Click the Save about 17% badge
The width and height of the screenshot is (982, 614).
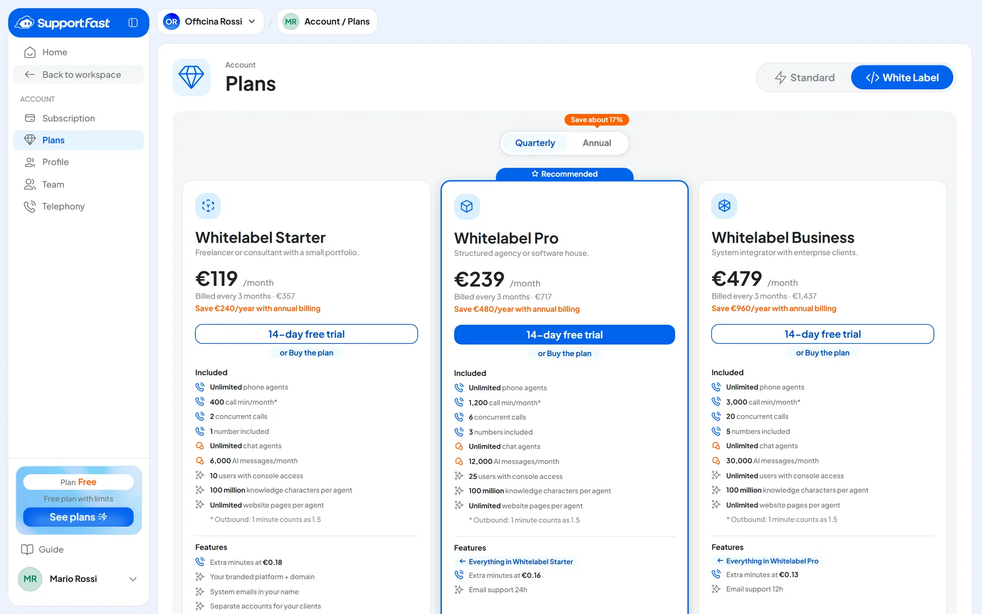(x=597, y=120)
